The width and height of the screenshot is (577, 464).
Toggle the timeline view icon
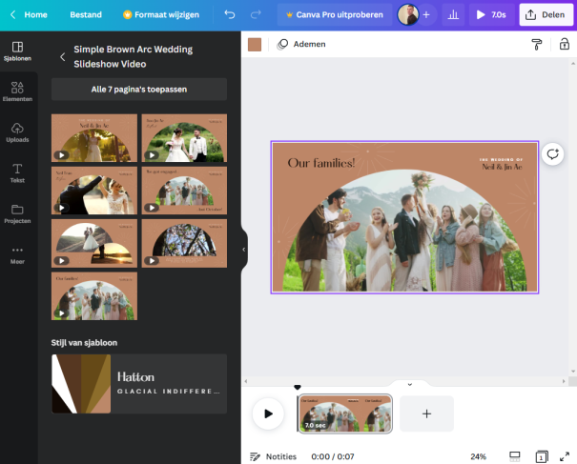[x=514, y=456]
